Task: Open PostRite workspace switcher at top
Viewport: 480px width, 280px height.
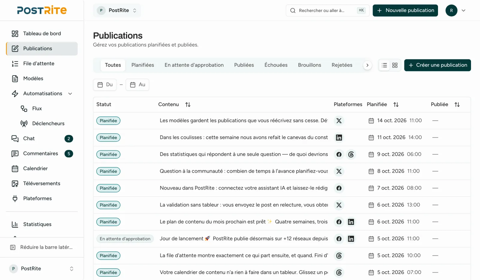Action: click(117, 10)
